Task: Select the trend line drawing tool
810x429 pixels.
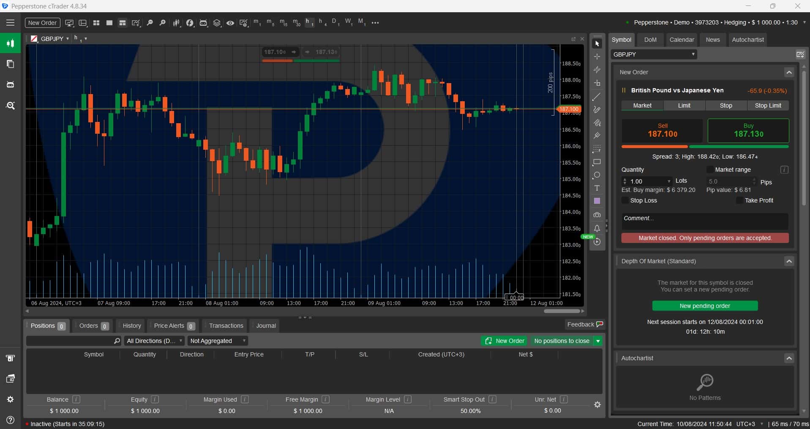Action: [597, 96]
